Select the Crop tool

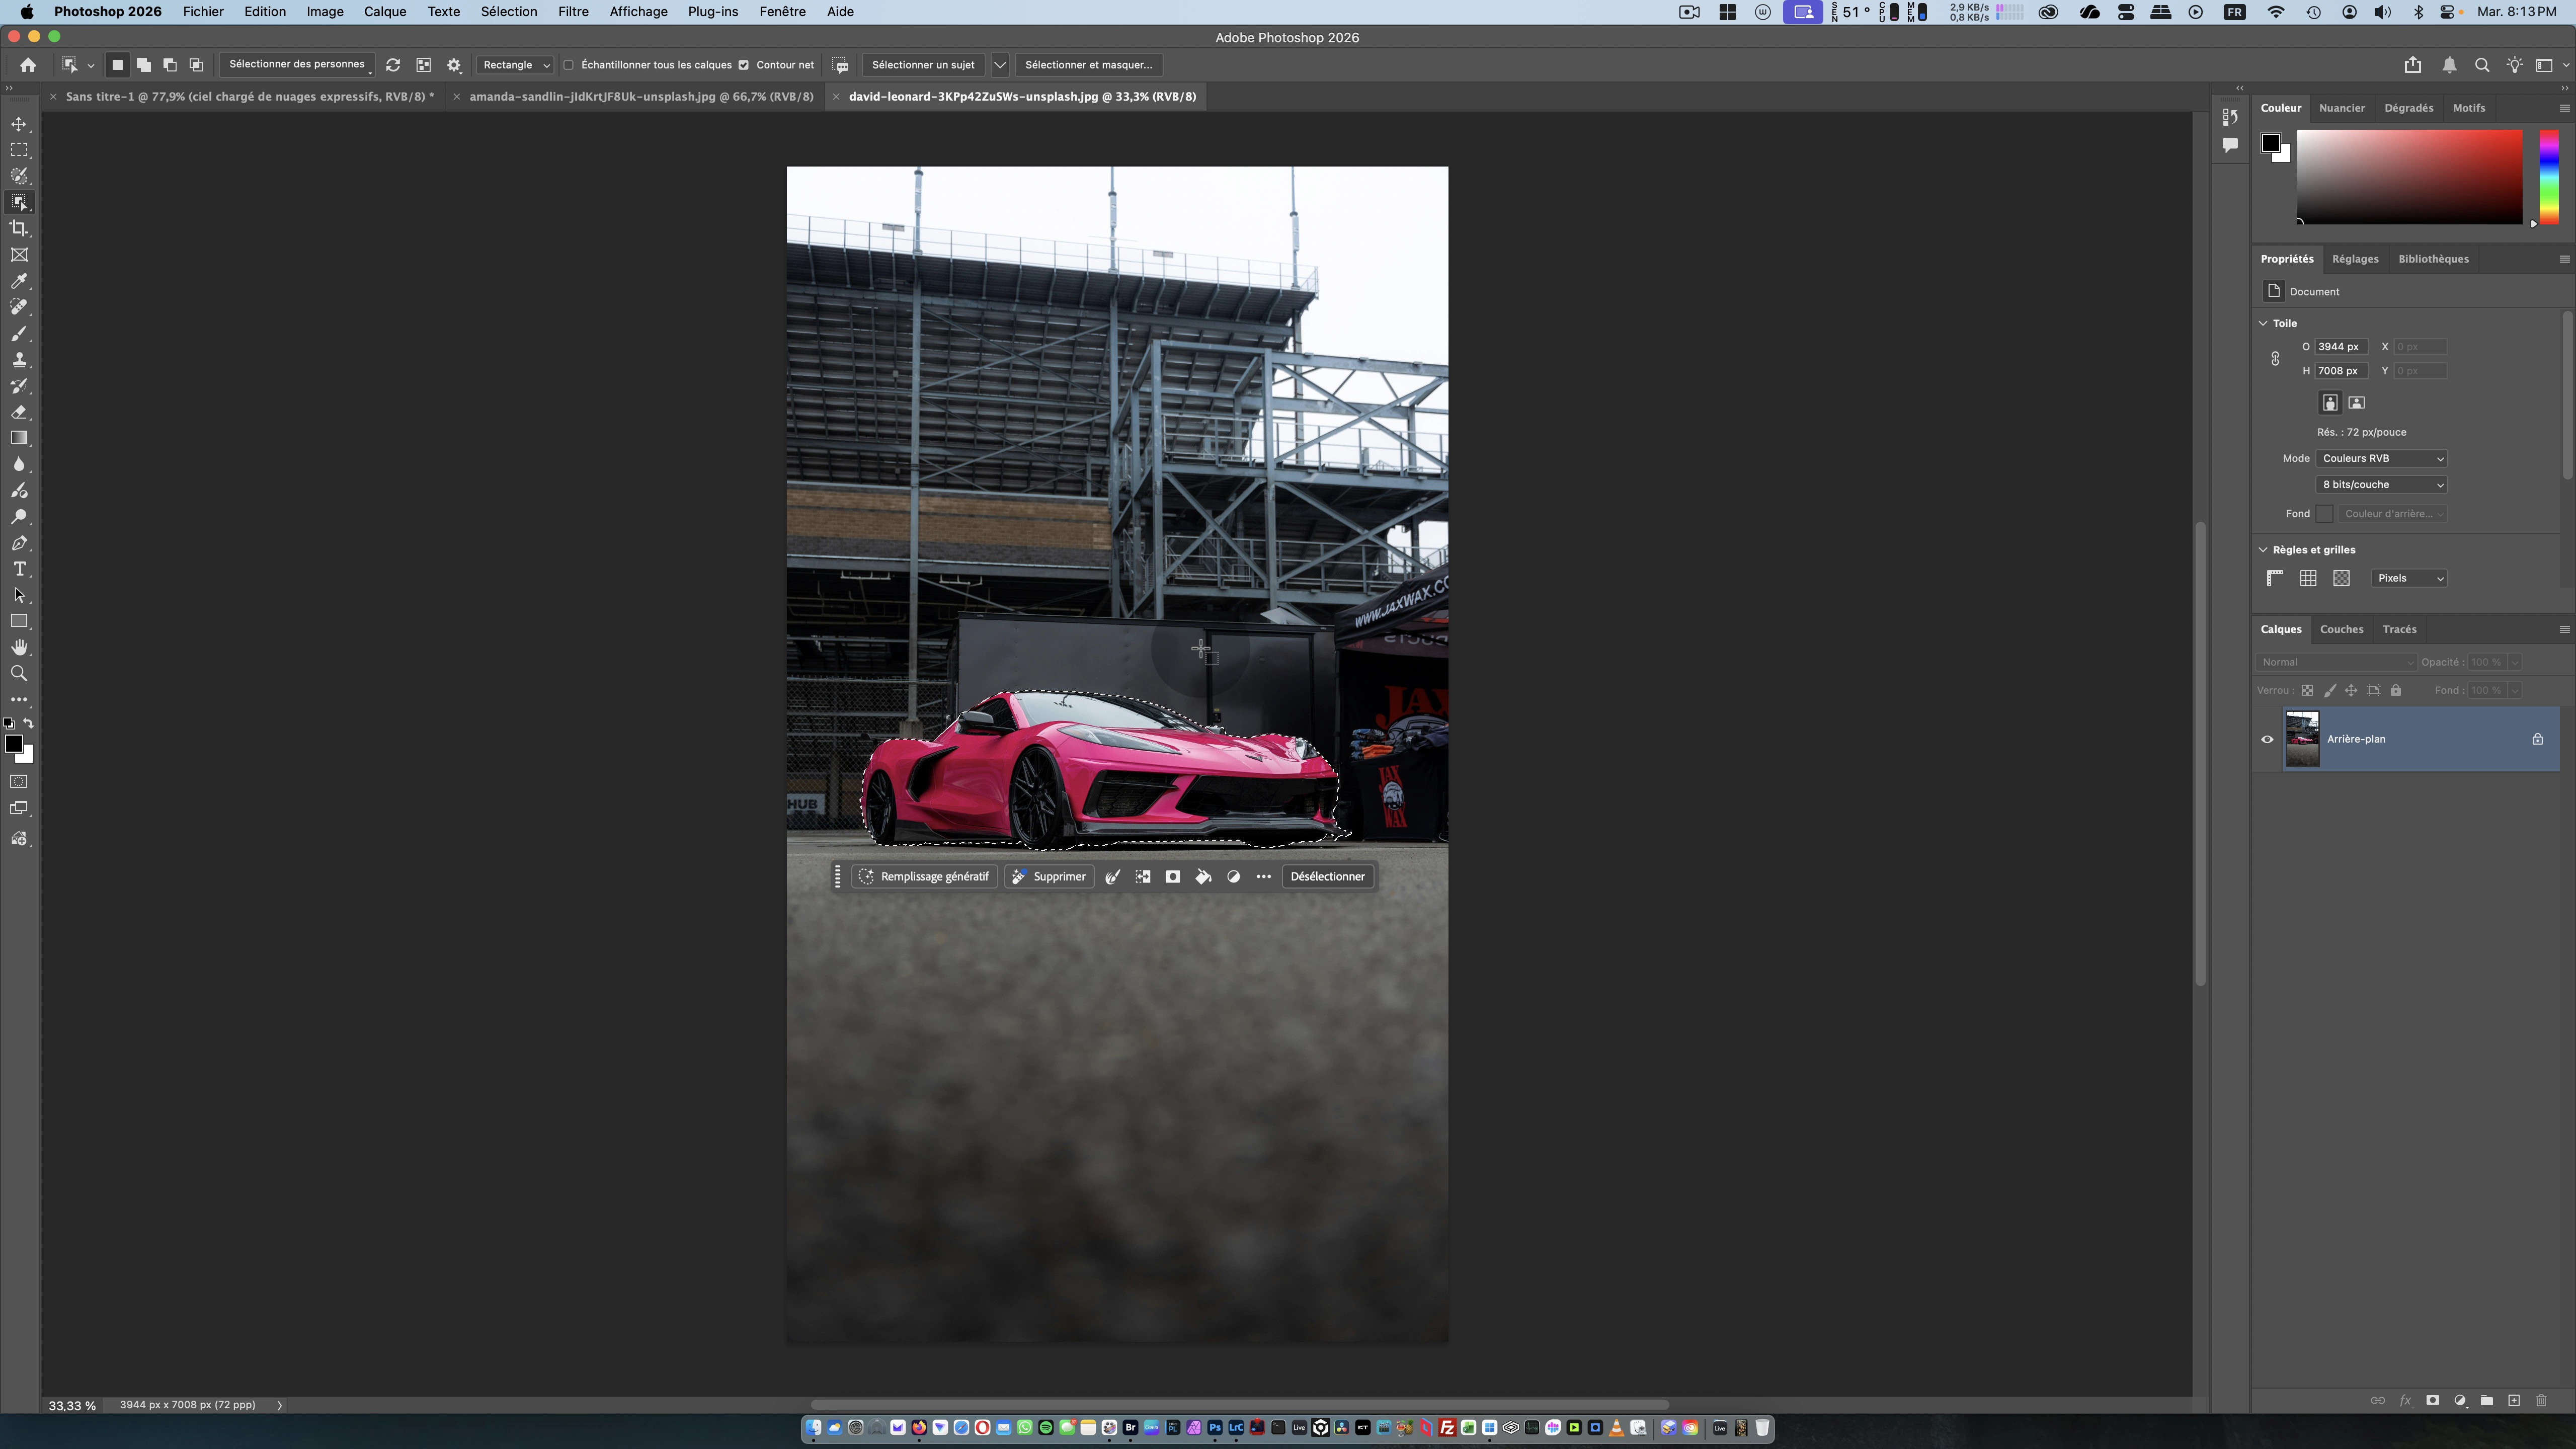click(19, 229)
